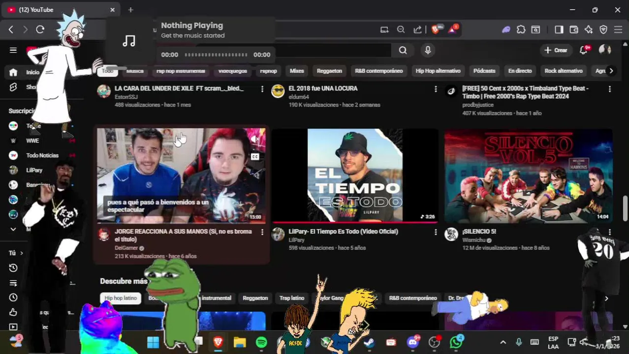Select the Videojuegos filter chip

232,71
